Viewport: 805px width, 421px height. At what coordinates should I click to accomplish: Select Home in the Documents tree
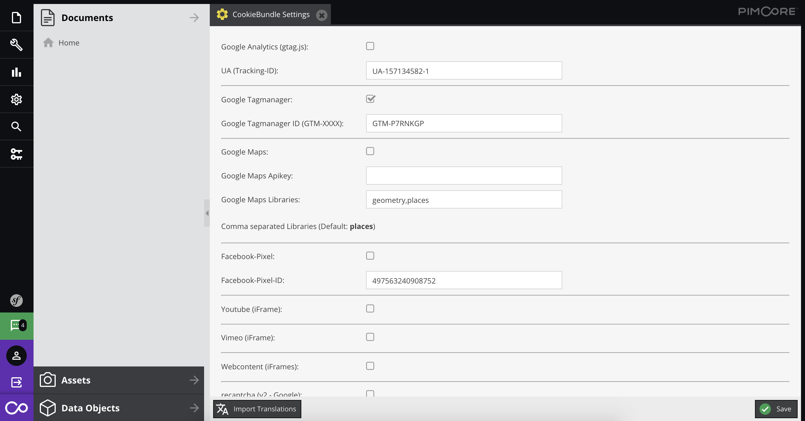point(69,43)
